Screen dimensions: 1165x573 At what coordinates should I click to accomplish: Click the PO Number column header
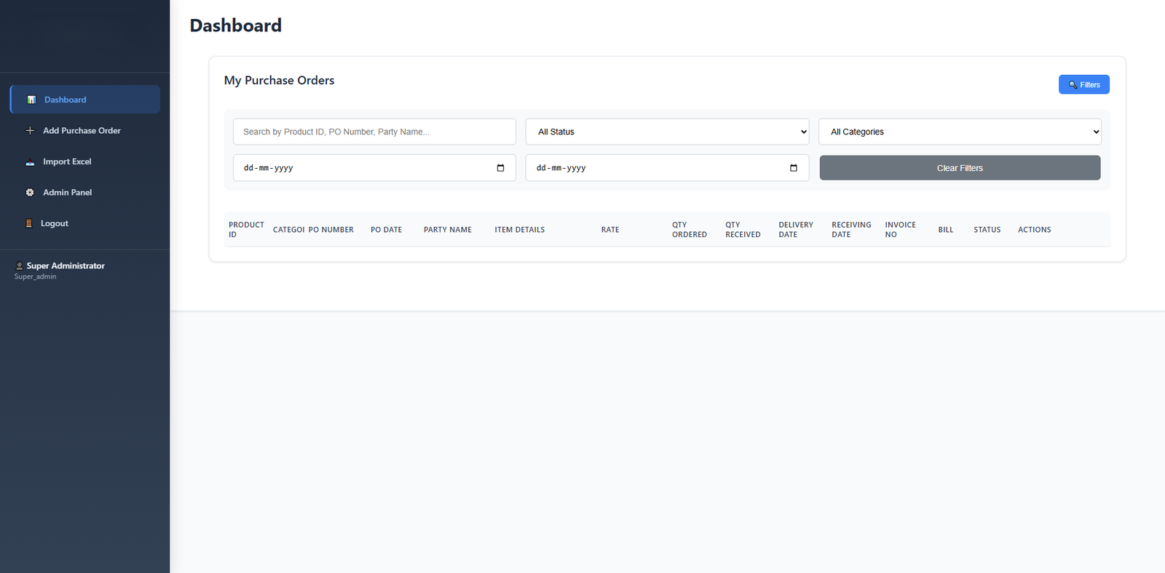tap(331, 230)
